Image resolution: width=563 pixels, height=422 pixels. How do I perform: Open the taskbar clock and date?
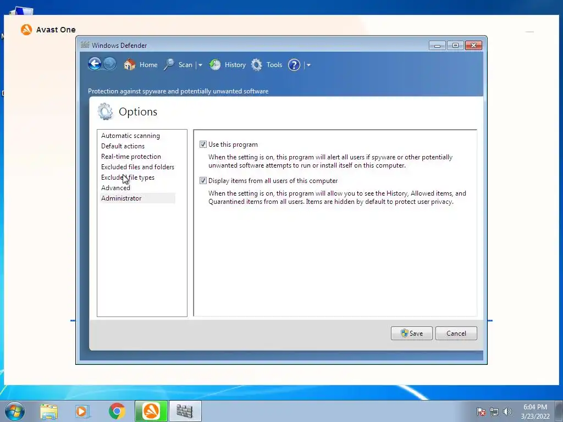pyautogui.click(x=535, y=412)
